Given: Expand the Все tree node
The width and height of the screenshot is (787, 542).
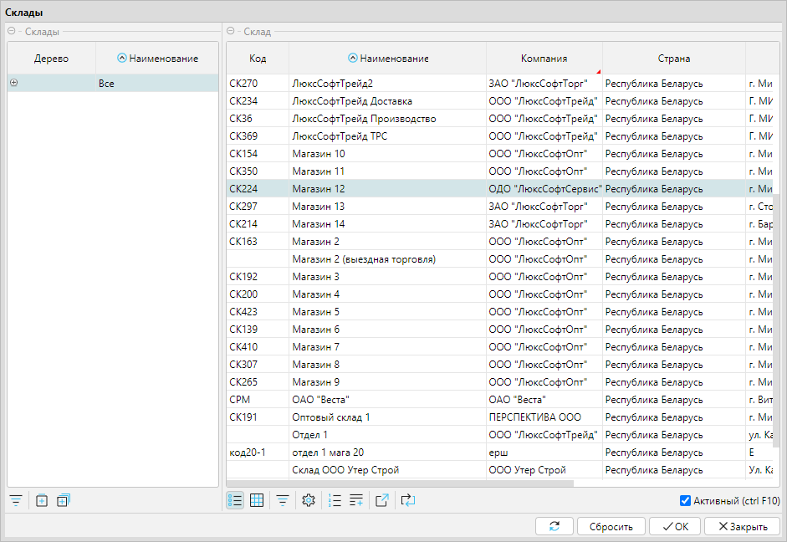Looking at the screenshot, I should click(13, 83).
